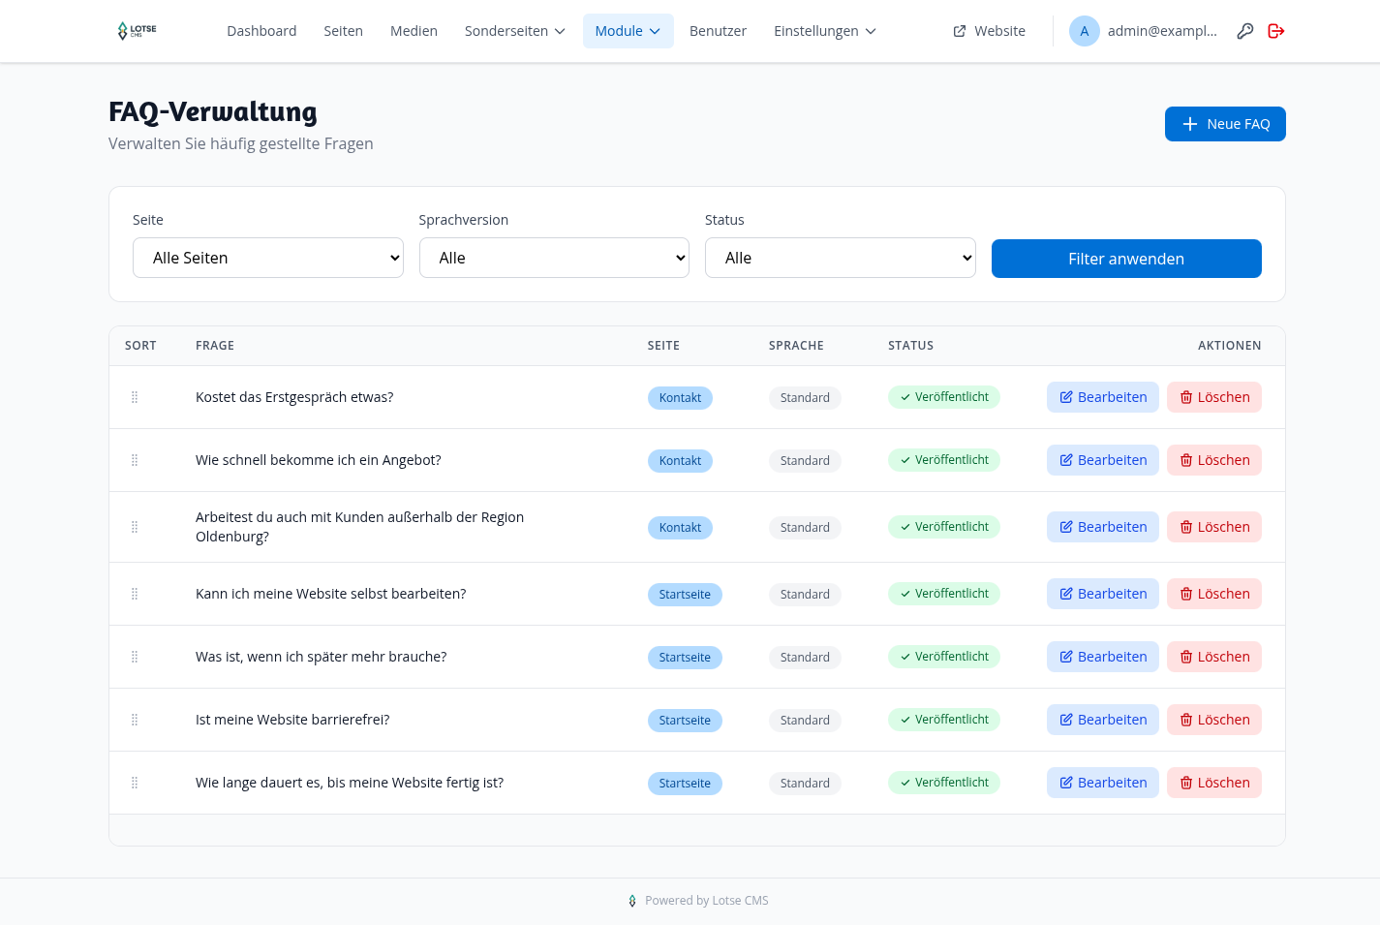Click the admin avatar circle

point(1084,31)
